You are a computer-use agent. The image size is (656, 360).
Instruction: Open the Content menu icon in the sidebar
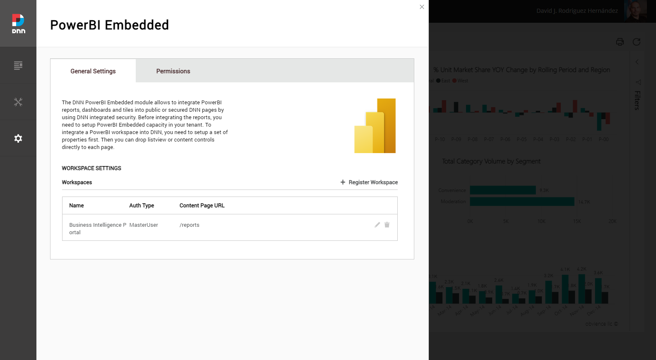18,65
